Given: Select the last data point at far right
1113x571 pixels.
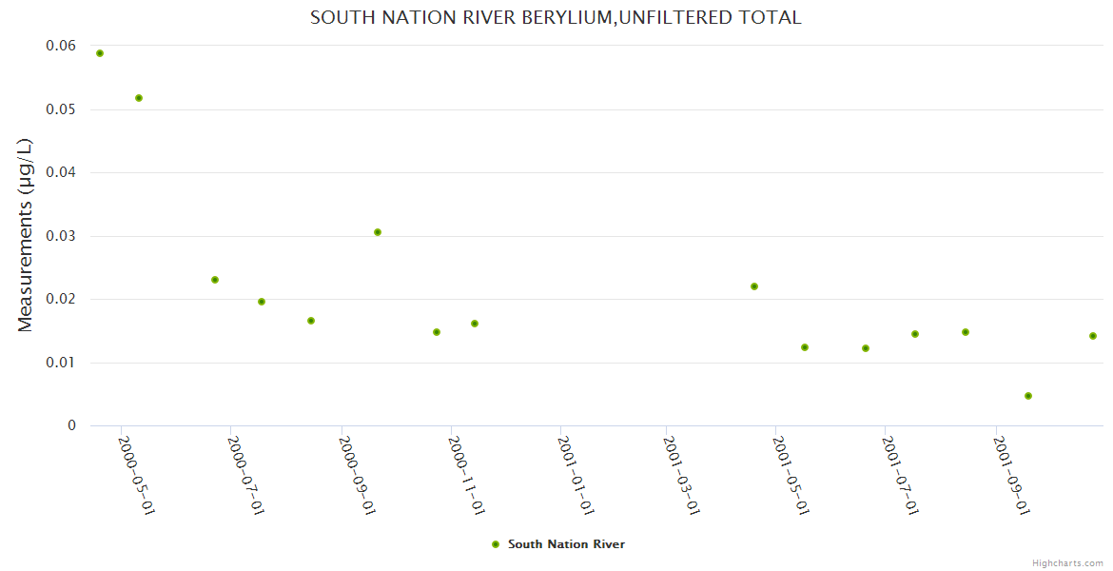Looking at the screenshot, I should click(x=1093, y=336).
